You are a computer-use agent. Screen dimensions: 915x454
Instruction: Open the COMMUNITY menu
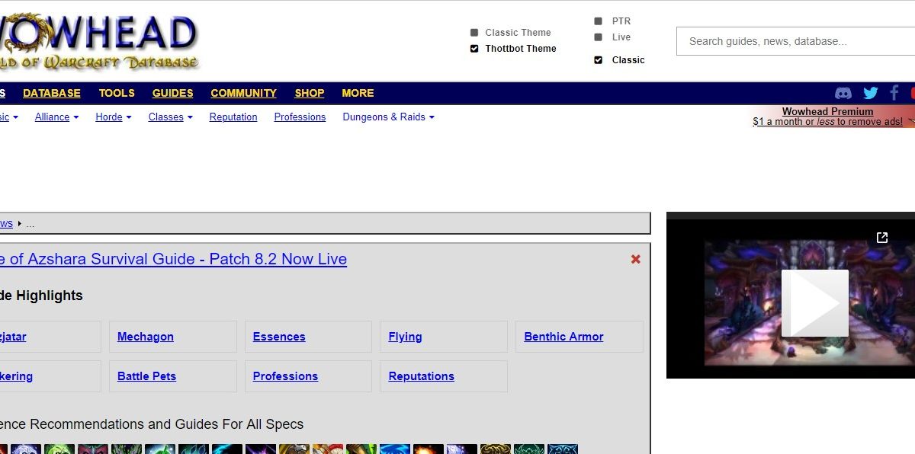[x=243, y=93]
